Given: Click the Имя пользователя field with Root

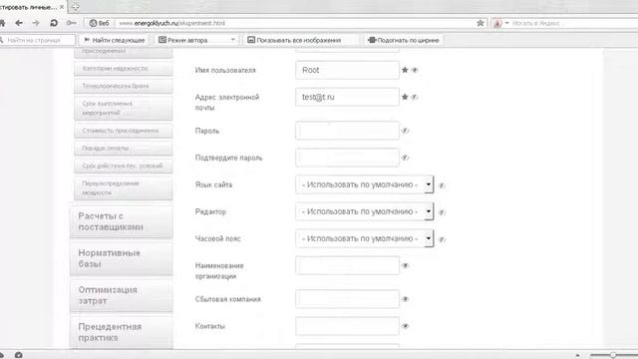Looking at the screenshot, I should pyautogui.click(x=348, y=70).
